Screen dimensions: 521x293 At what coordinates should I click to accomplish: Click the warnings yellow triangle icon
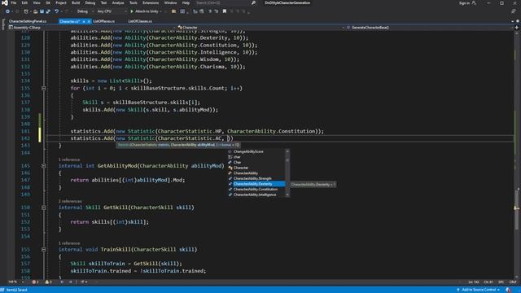[47, 282]
